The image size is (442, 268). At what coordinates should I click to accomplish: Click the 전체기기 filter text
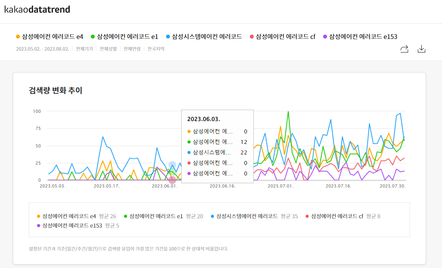click(x=84, y=49)
